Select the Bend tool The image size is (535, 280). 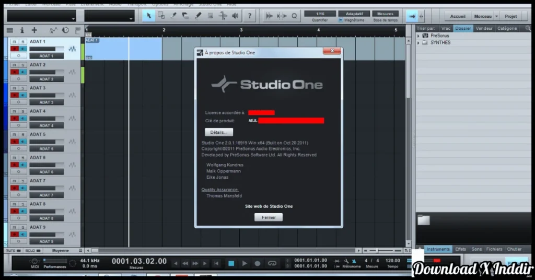pos(223,16)
